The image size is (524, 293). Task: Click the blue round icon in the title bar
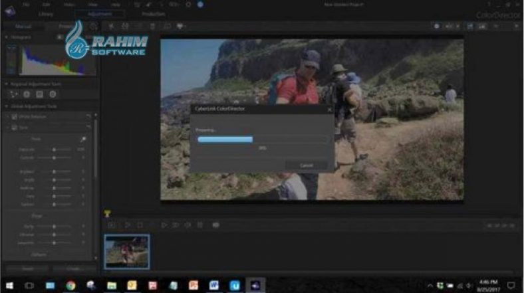(200, 5)
